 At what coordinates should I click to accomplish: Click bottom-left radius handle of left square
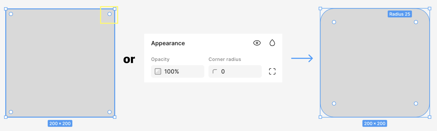pos(11,112)
